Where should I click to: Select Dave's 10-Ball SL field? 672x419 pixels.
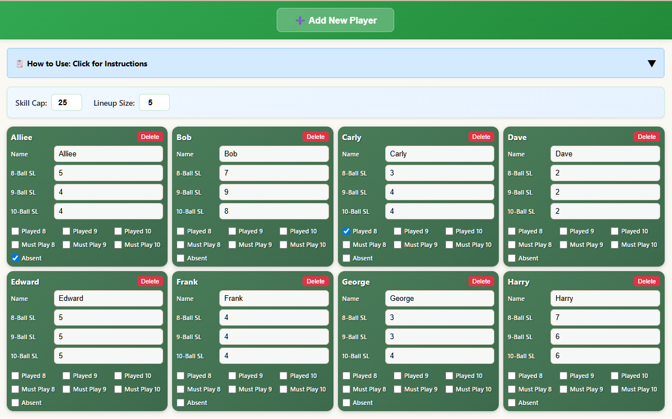click(605, 211)
